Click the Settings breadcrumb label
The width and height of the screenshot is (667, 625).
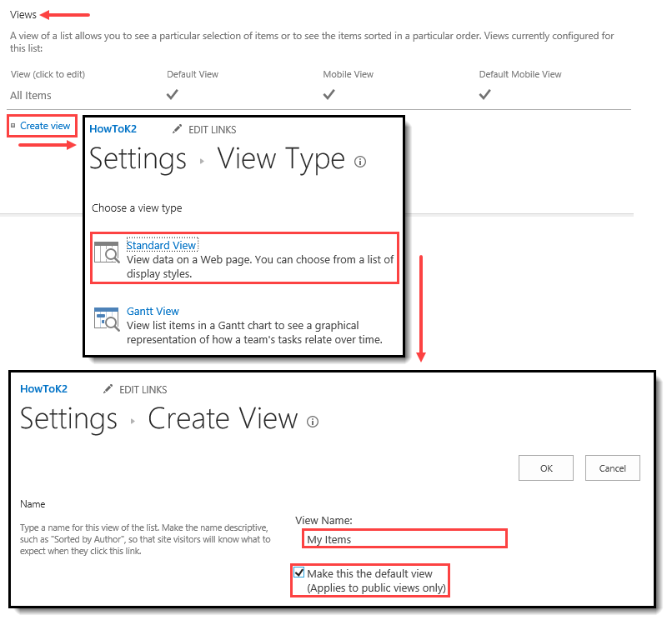[68, 418]
